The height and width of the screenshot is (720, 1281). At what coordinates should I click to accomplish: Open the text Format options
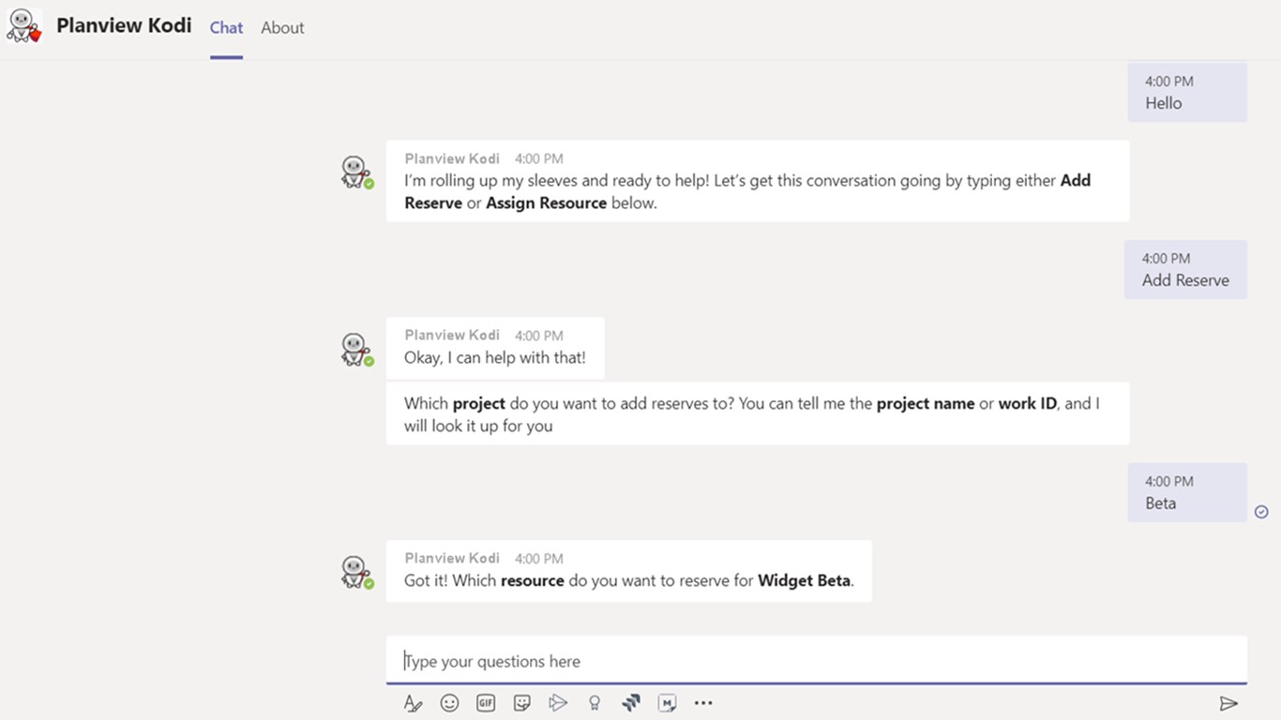[413, 703]
